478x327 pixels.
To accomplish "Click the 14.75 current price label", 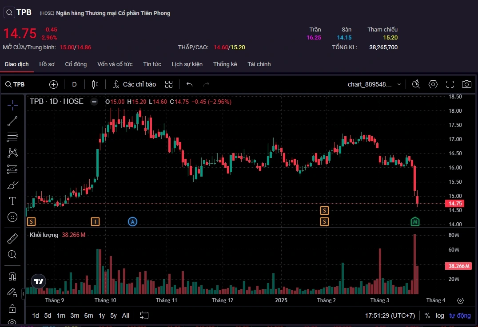I will coord(454,203).
